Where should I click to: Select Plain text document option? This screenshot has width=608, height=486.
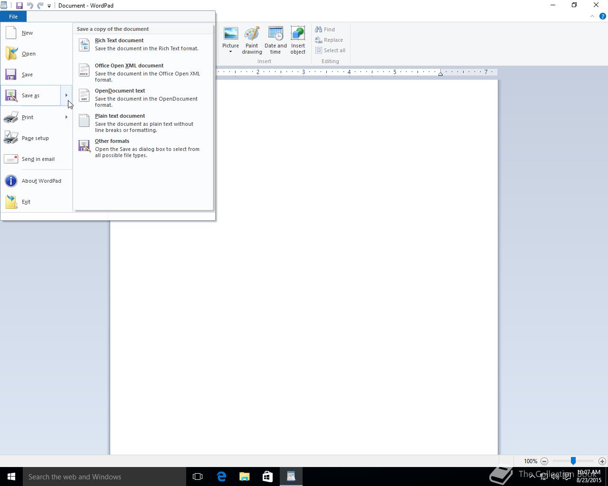point(143,123)
